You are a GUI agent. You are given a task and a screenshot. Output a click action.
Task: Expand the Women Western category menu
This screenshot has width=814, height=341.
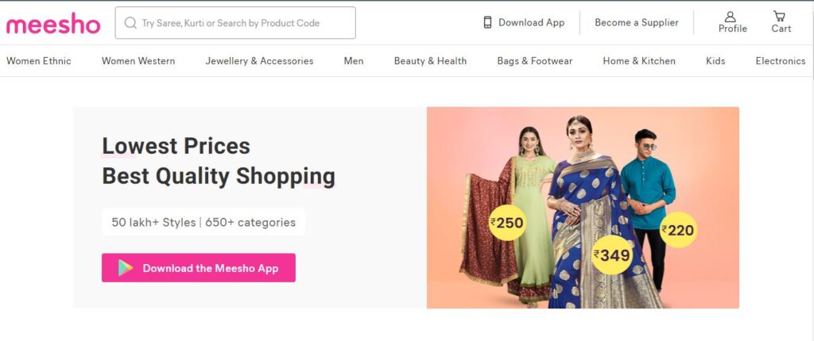[138, 61]
